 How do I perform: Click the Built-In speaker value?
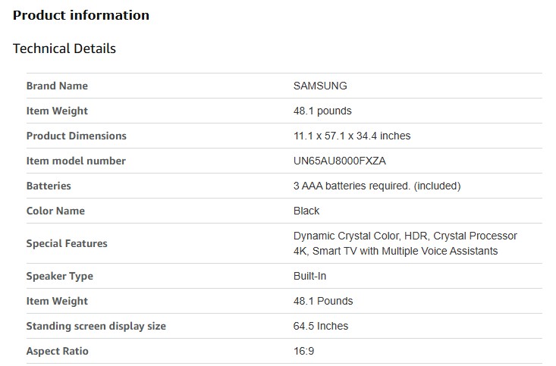310,276
